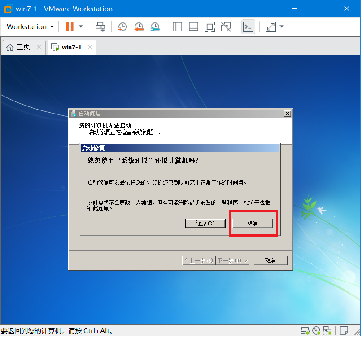362x339 pixels.
Task: Click 取消 in system restore prompt
Action: 253,224
